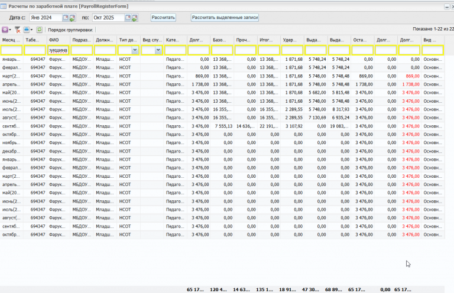Click the 'Месяц' column header

(11, 40)
